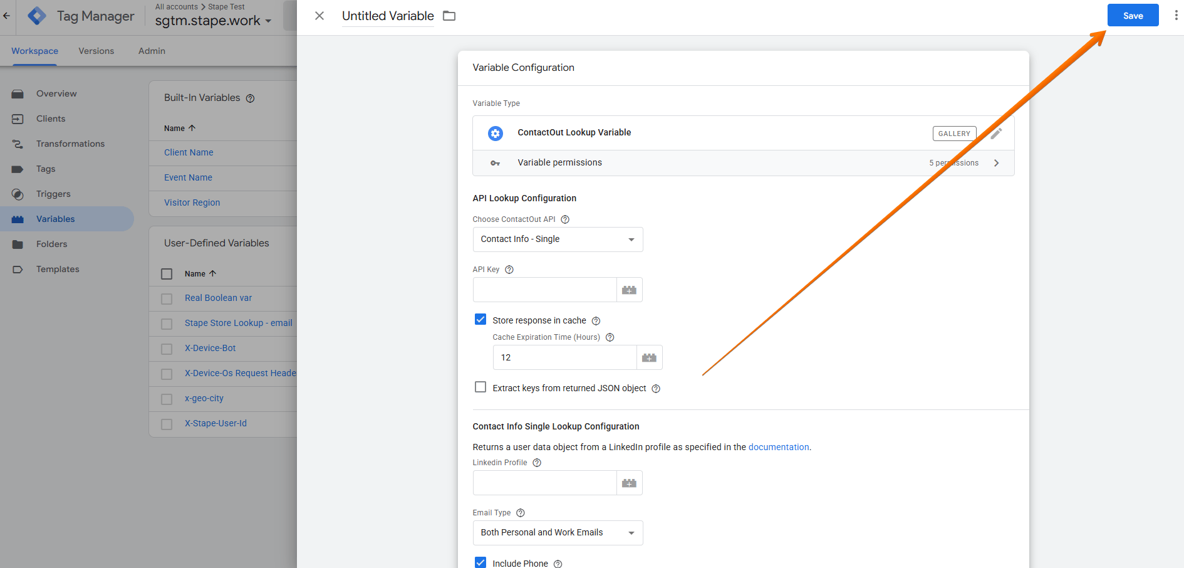This screenshot has height=568, width=1184.
Task: Click the Linkedin Profile input field
Action: tap(545, 483)
